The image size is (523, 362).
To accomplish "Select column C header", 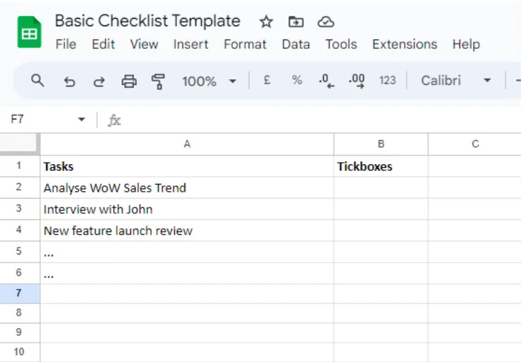I will tap(475, 144).
